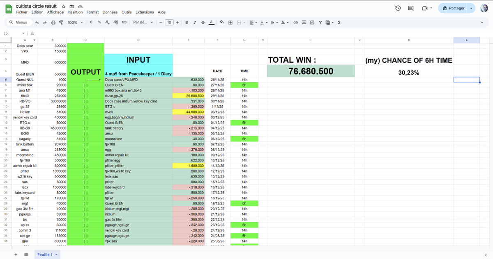Select the Feuille 1 sheet tab

coord(47,254)
